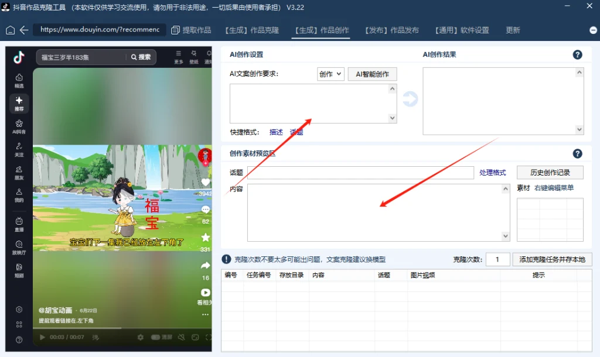Click the four-dots apps icon in sidebar
The image size is (600, 357).
(x=19, y=324)
